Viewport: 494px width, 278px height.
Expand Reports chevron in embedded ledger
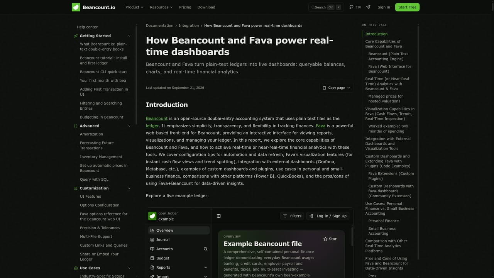205,268
